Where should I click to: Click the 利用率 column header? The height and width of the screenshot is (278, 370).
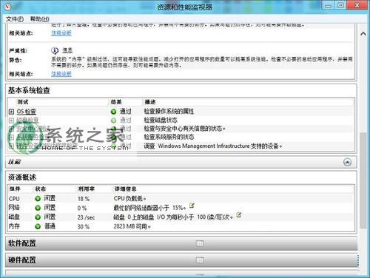pyautogui.click(x=87, y=189)
